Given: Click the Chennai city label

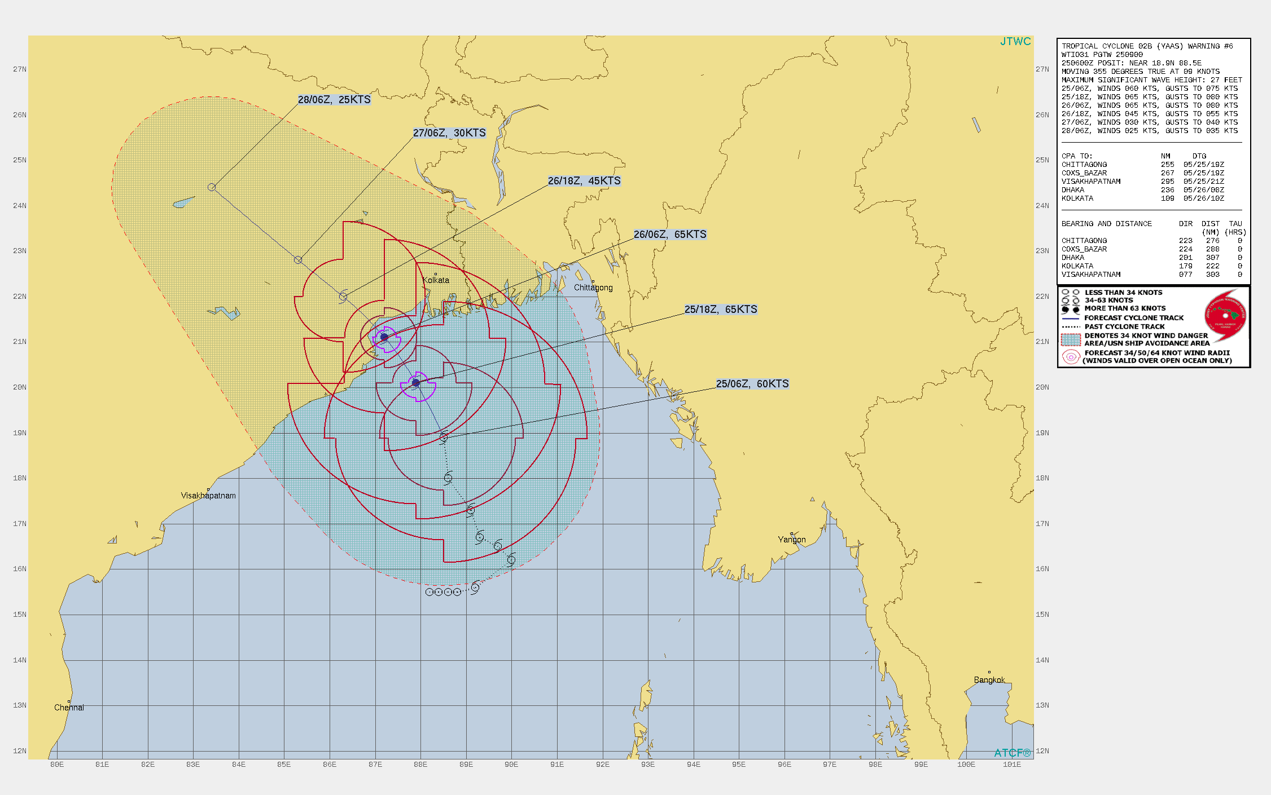Looking at the screenshot, I should [69, 708].
